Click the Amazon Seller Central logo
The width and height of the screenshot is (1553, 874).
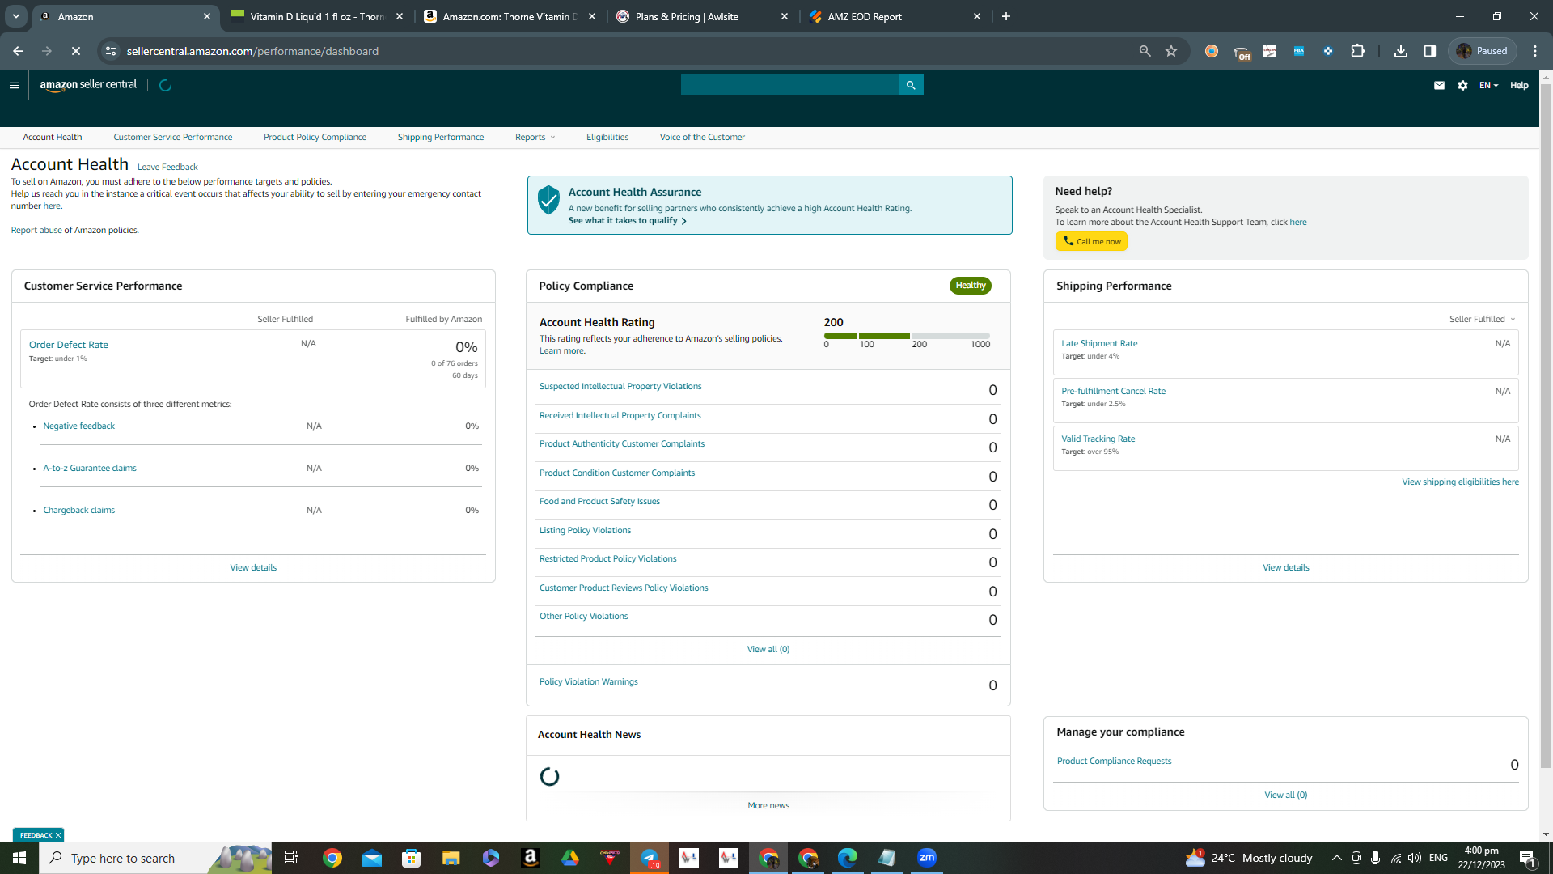tap(88, 85)
